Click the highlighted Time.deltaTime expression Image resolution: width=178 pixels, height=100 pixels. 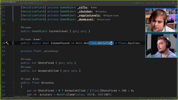[101, 43]
